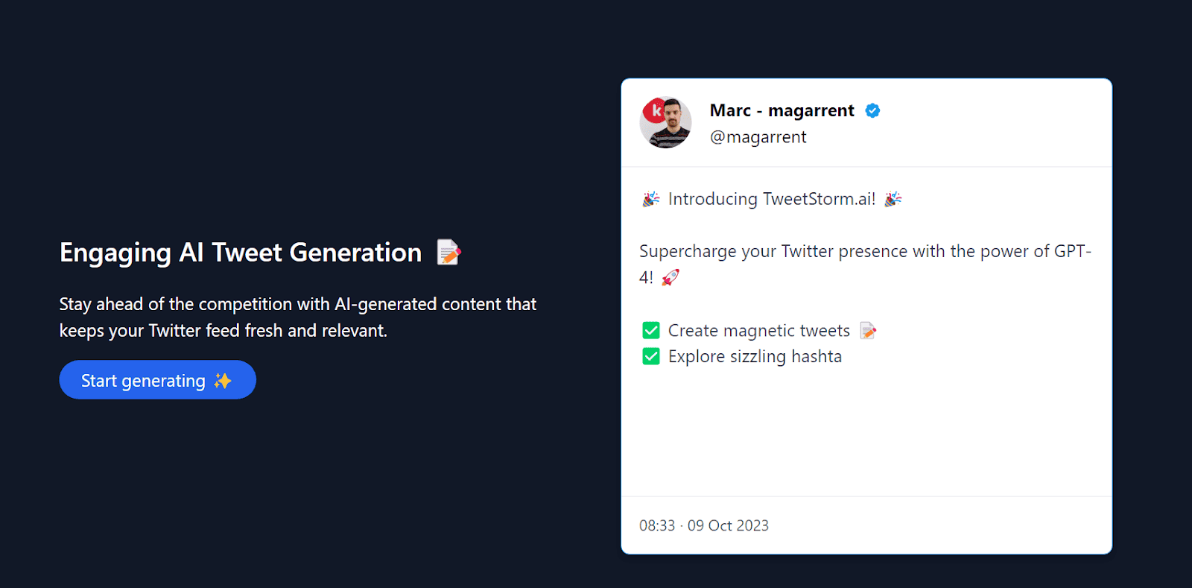
Task: Open the @magarrent handle link
Action: pos(758,137)
